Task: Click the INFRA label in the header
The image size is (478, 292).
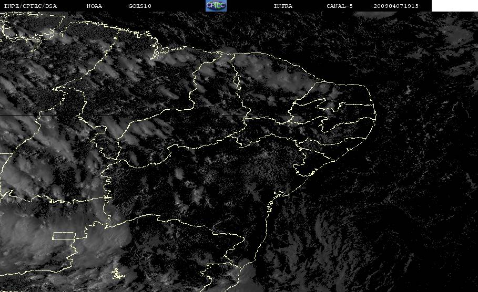Action: 283,6
